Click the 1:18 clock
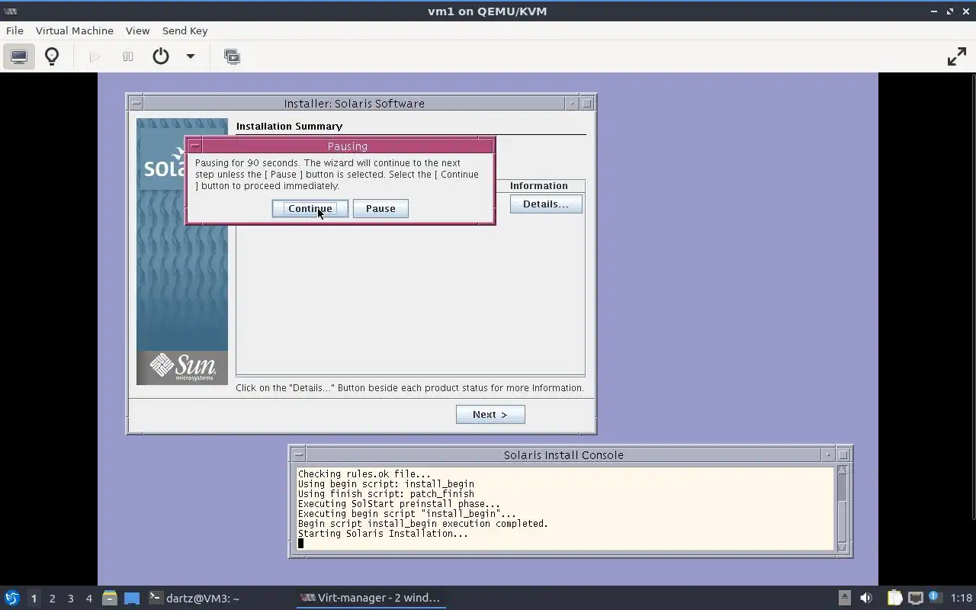This screenshot has height=610, width=976. 962,598
